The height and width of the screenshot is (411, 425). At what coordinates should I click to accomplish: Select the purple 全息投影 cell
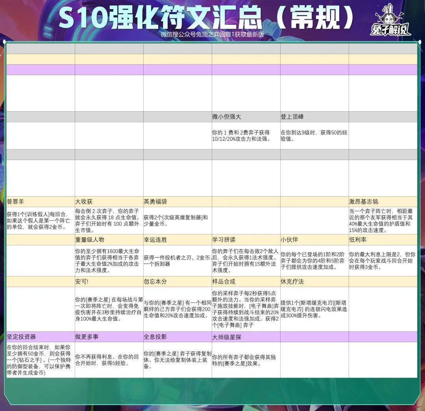[177, 337]
